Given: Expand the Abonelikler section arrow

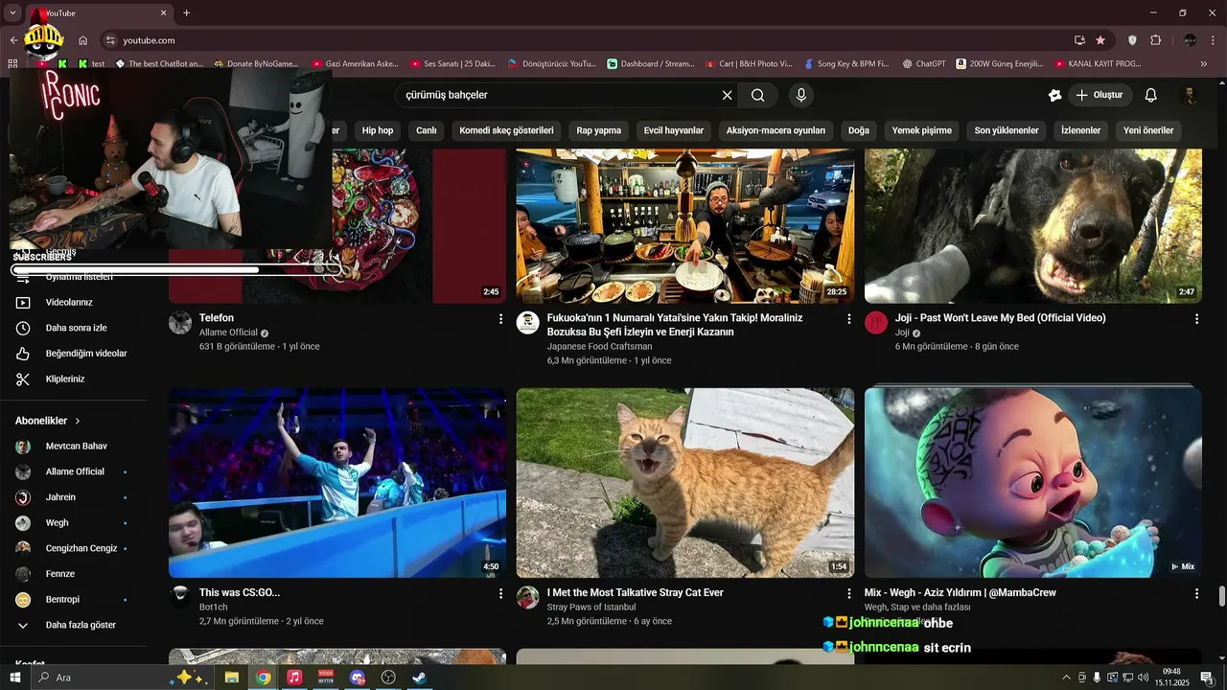Looking at the screenshot, I should pyautogui.click(x=78, y=421).
